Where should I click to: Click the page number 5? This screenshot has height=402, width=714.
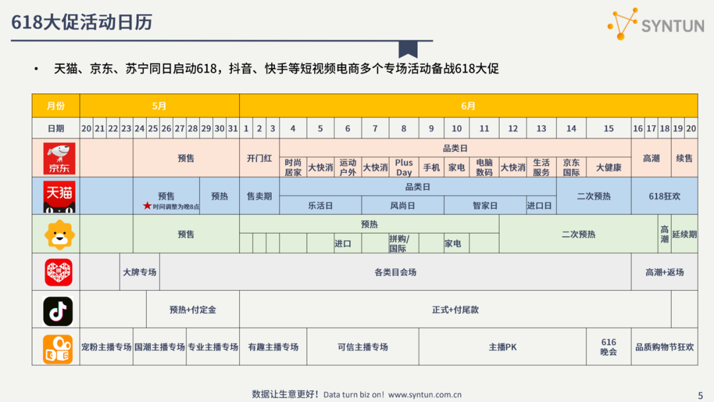[x=700, y=395]
